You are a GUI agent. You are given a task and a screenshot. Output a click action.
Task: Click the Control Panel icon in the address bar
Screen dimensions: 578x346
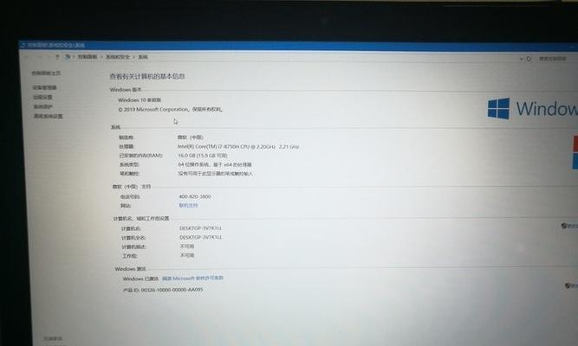68,57
